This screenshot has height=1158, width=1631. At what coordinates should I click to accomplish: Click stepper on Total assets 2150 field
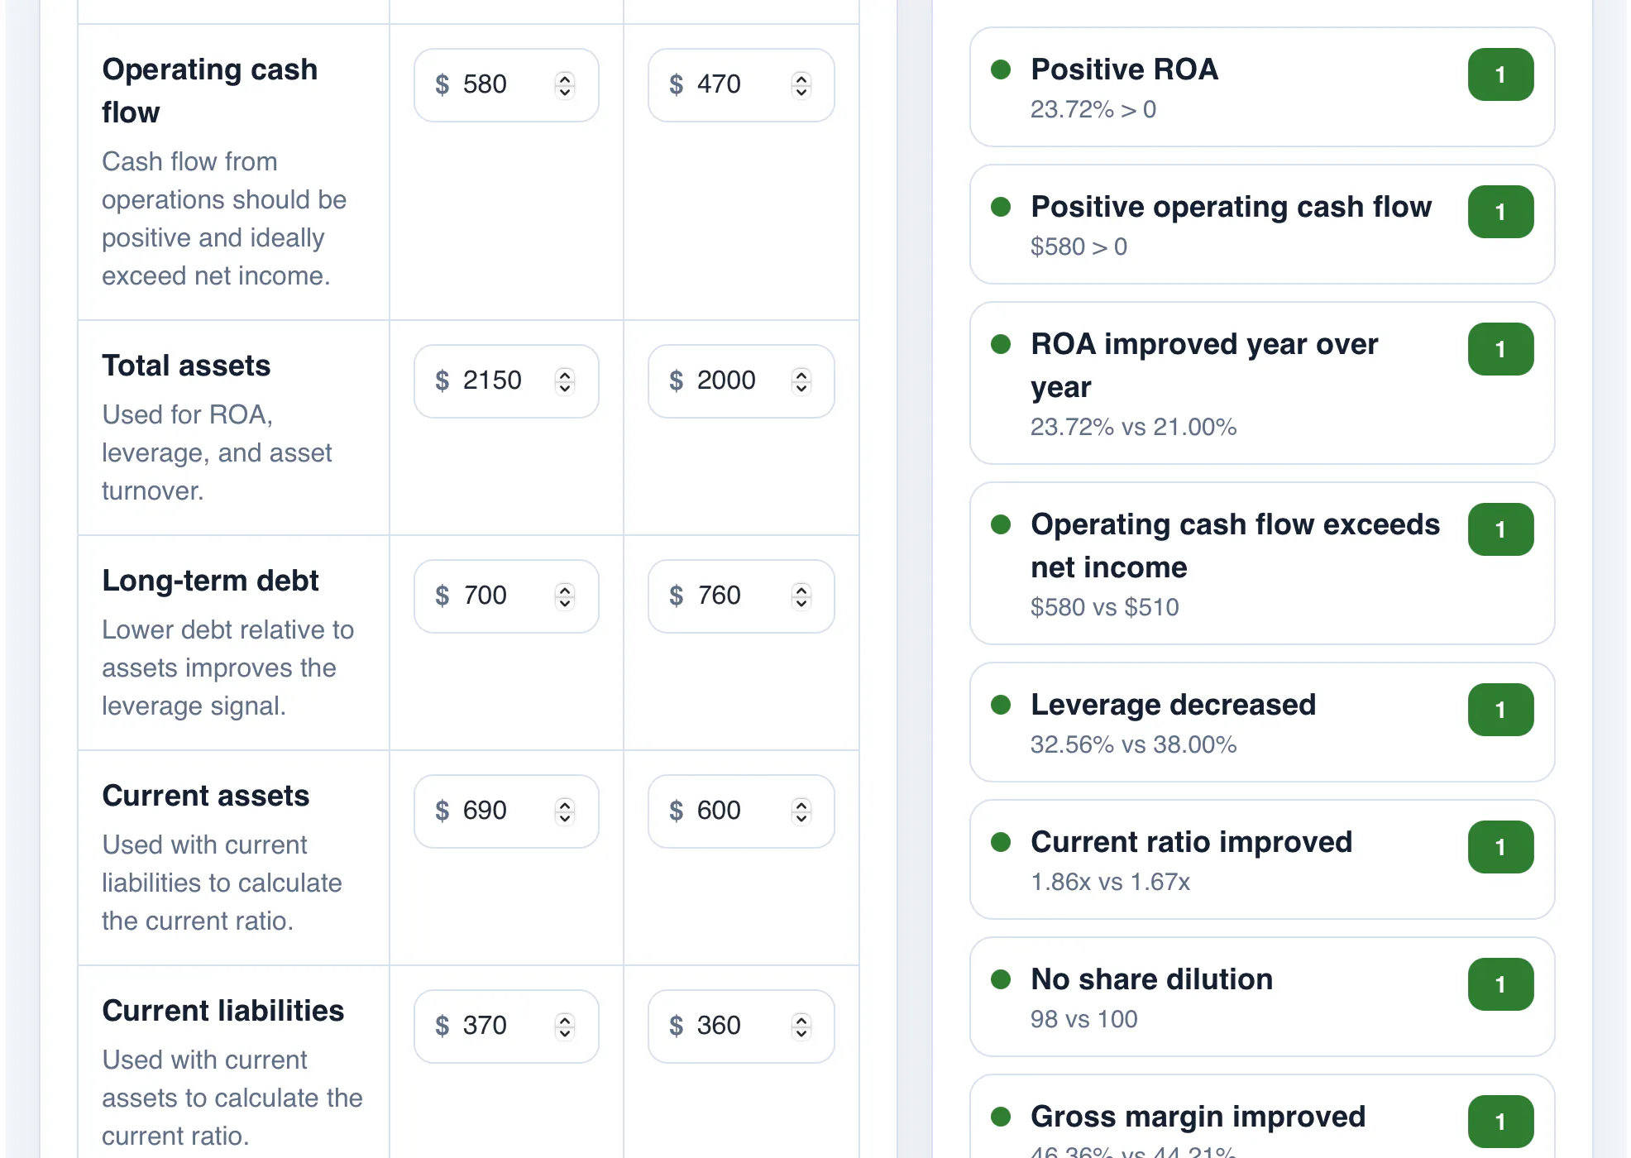click(565, 381)
